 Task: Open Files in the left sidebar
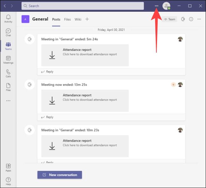point(8,87)
